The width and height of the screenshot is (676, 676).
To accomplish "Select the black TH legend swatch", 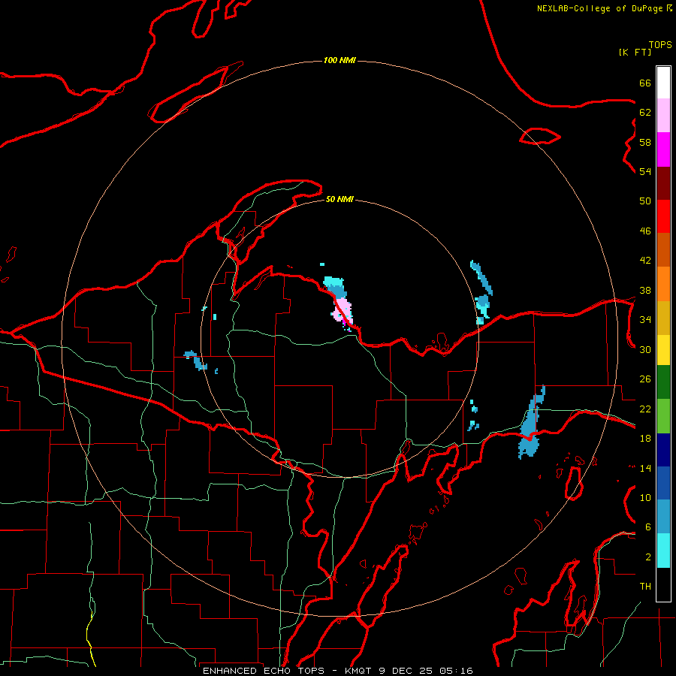I will (663, 584).
